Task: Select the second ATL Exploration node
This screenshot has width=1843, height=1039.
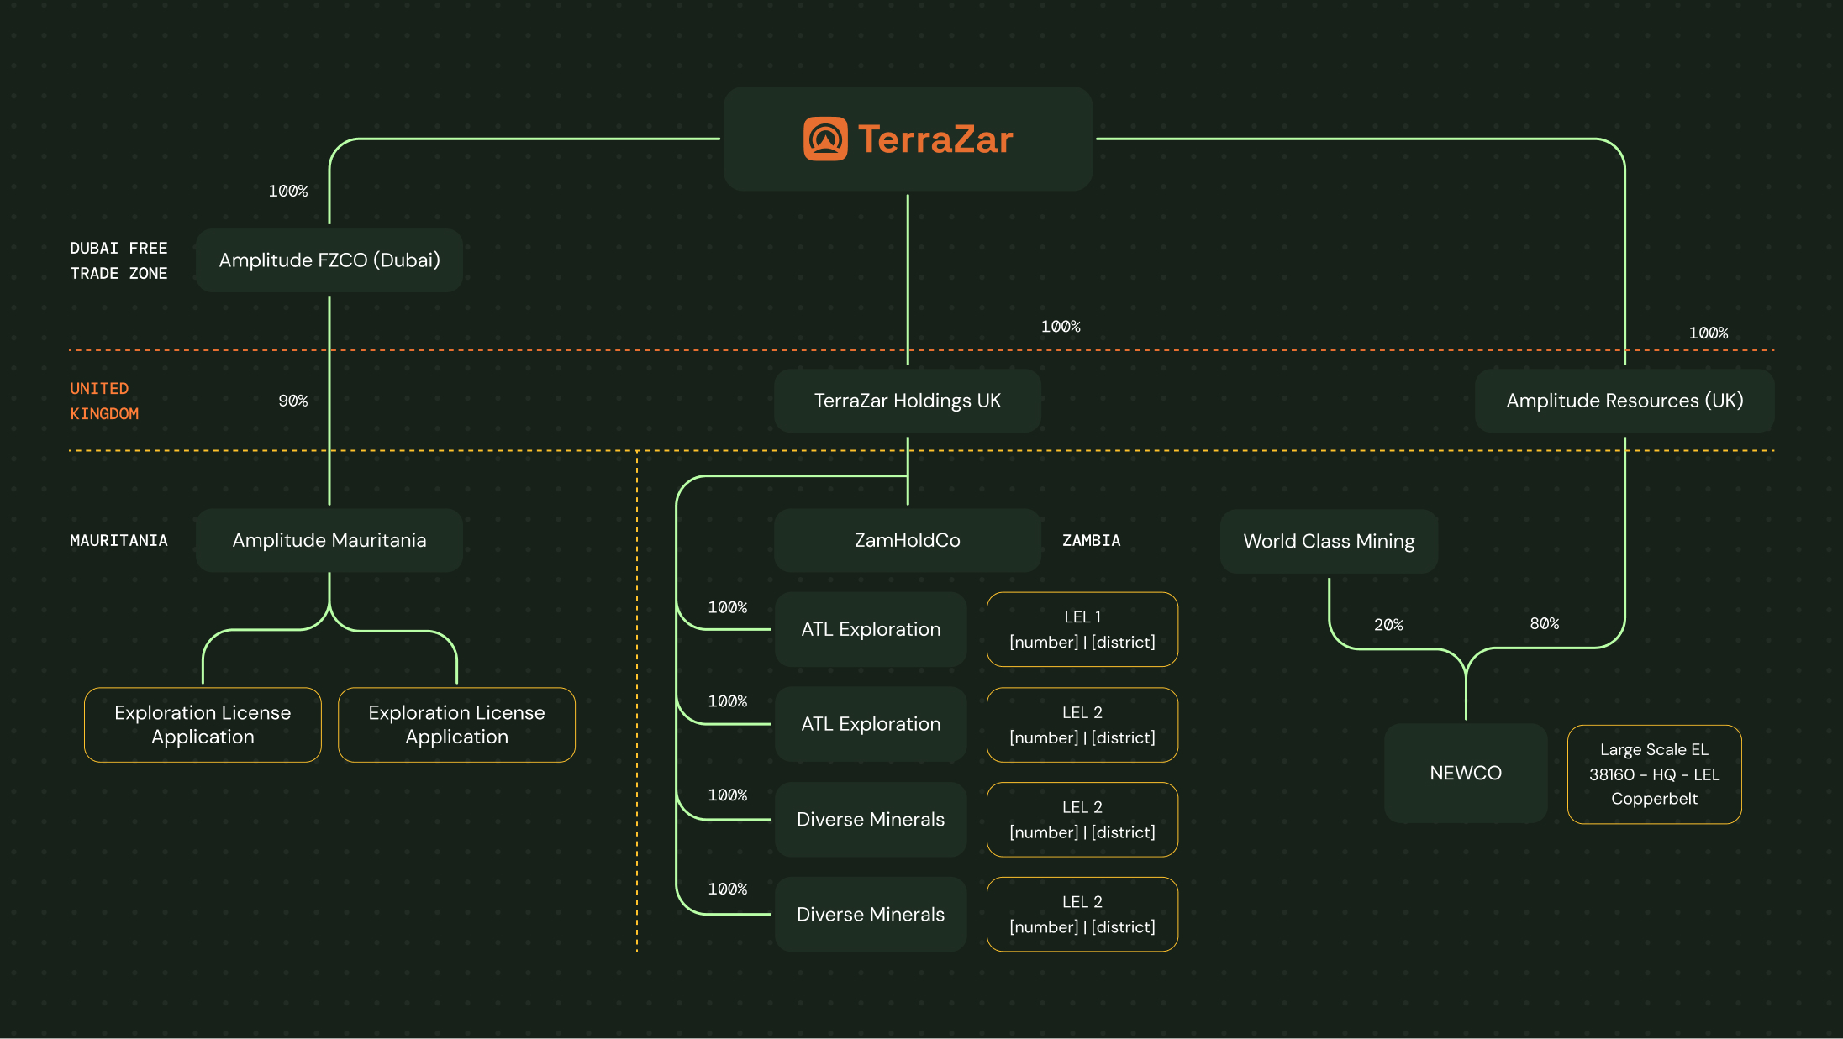Action: (870, 724)
